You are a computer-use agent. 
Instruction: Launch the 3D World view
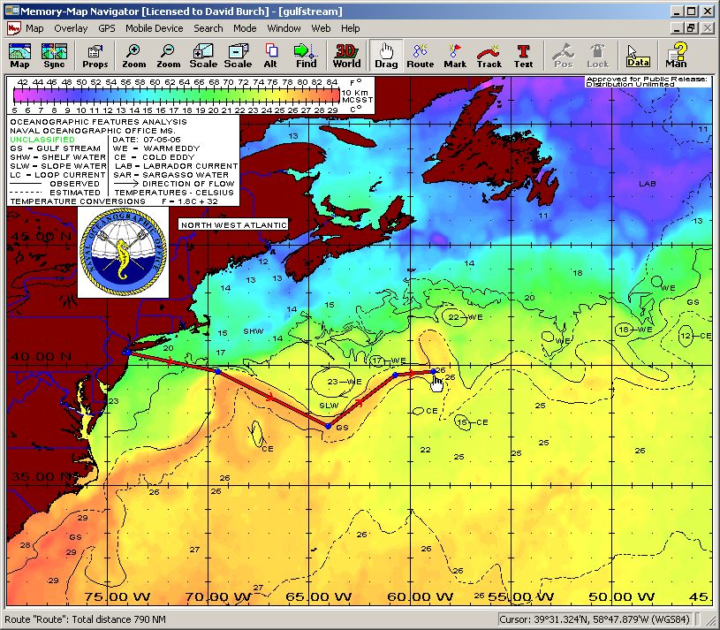coord(346,56)
